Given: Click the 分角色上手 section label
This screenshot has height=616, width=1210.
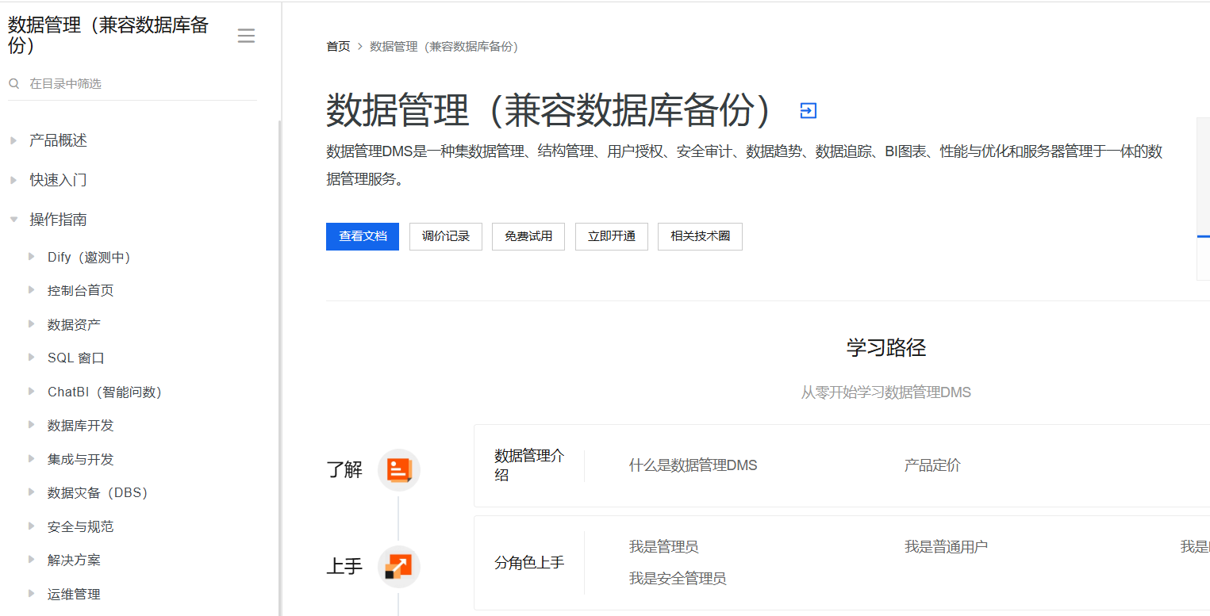Looking at the screenshot, I should pos(529,563).
